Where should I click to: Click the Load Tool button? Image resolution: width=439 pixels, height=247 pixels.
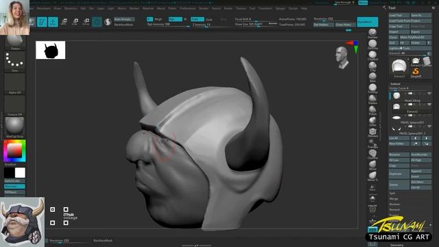click(x=399, y=15)
